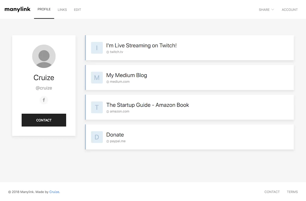This screenshot has width=306, height=201.
Task: Click the globe icon beside paypal.me
Action: tap(108, 141)
